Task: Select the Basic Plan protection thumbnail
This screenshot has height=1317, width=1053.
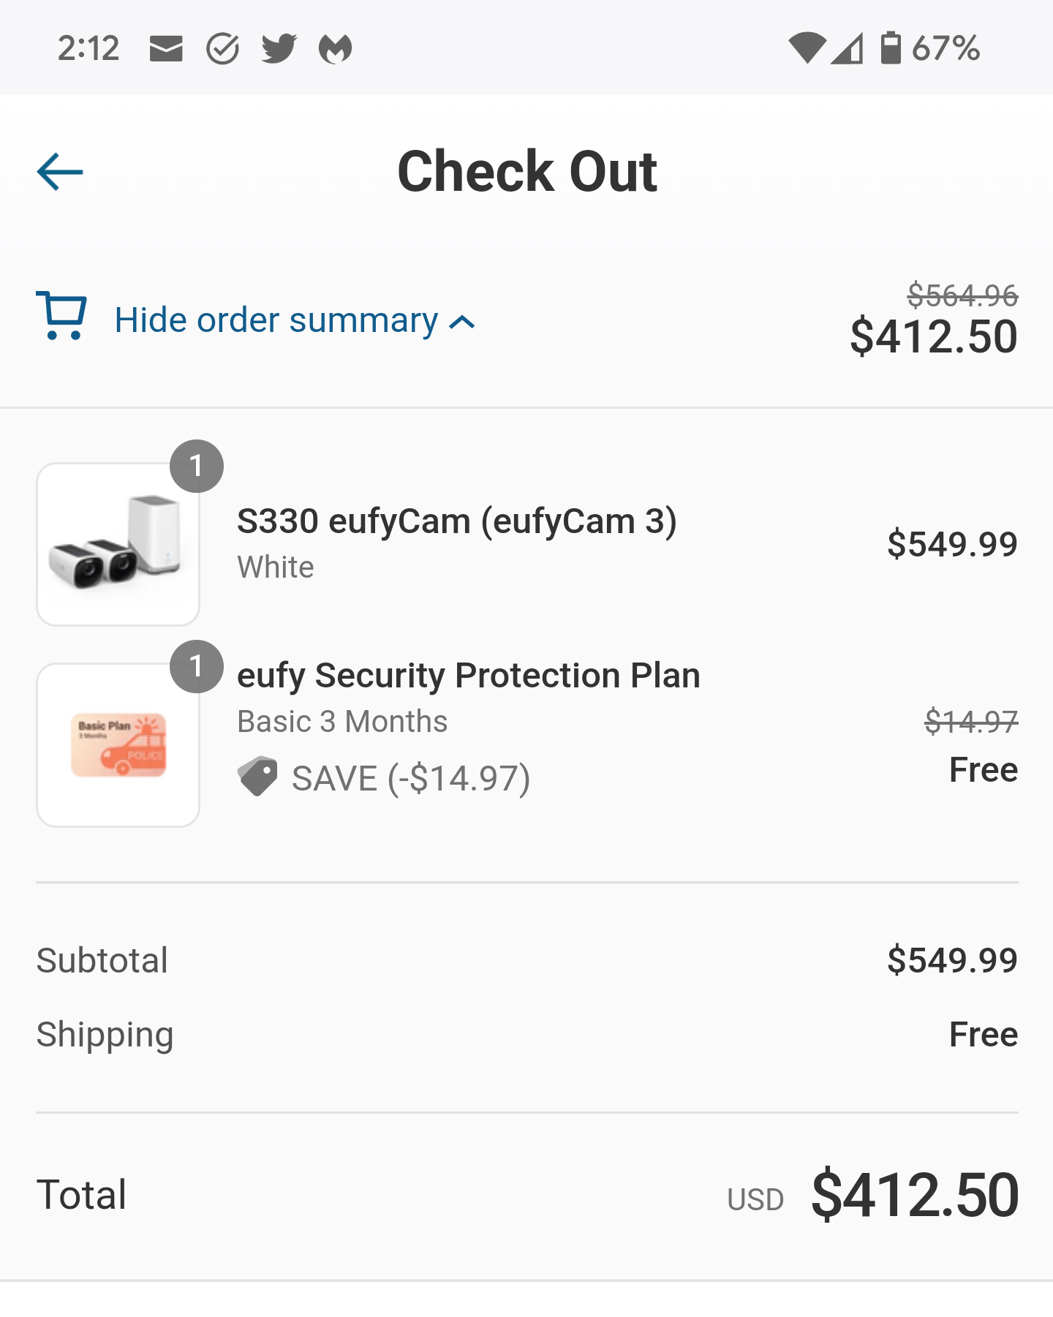Action: point(118,744)
